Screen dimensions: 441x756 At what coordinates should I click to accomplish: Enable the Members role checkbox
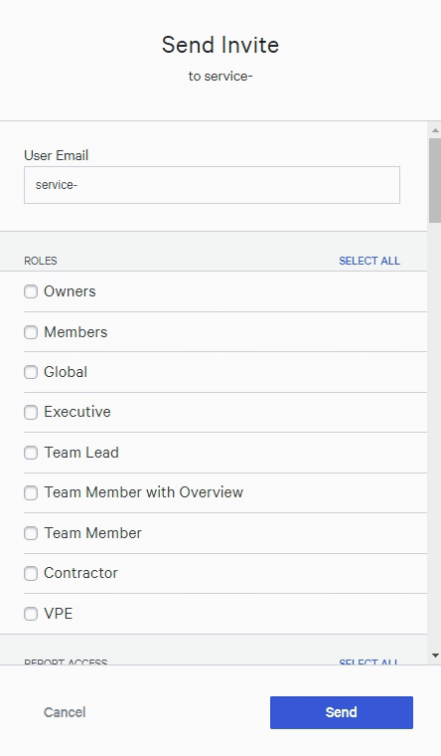coord(31,332)
